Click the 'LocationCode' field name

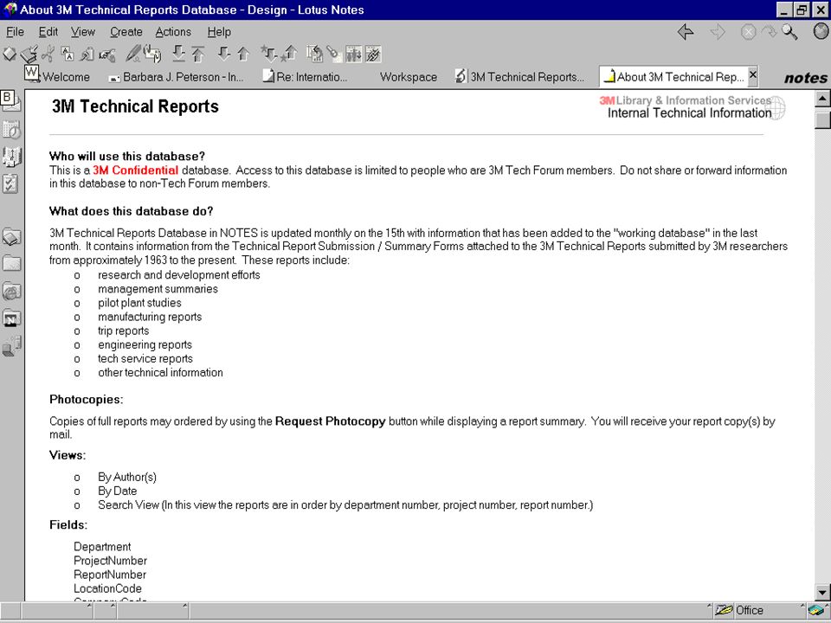pos(107,588)
